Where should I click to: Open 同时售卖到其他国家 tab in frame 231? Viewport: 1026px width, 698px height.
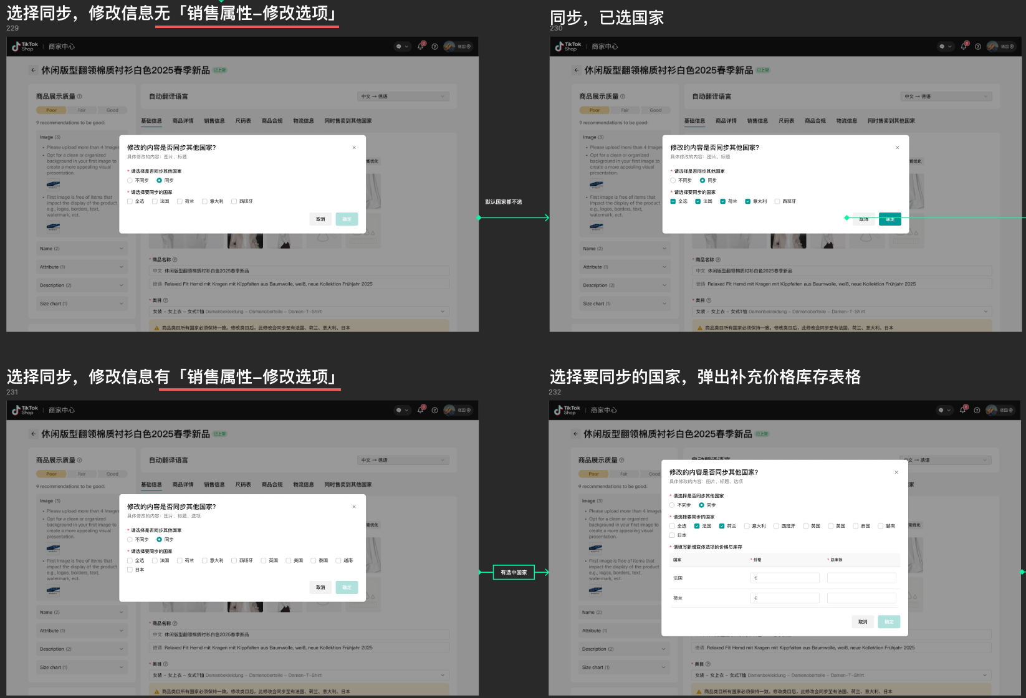coord(348,485)
